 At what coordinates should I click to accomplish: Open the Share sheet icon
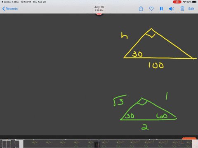[141, 9]
